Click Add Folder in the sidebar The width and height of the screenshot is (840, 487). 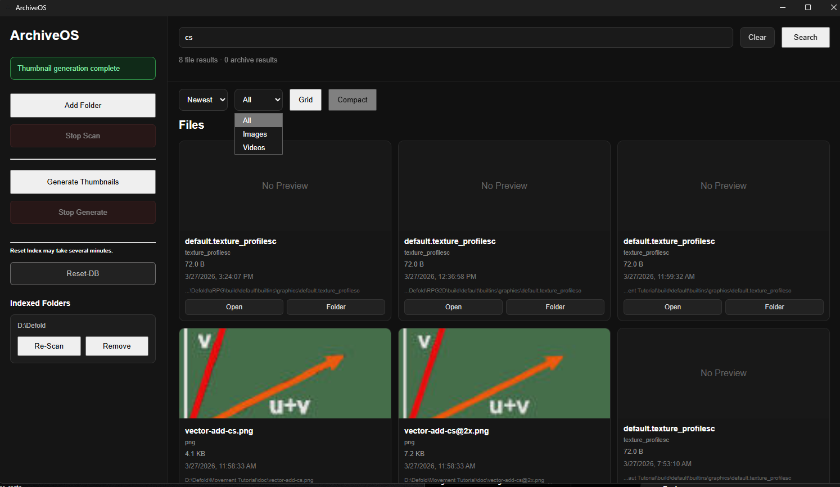(x=83, y=105)
